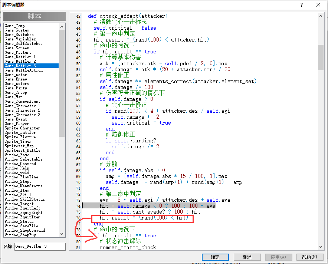
Task: Click script list scroll up arrow
Action: tap(62, 27)
